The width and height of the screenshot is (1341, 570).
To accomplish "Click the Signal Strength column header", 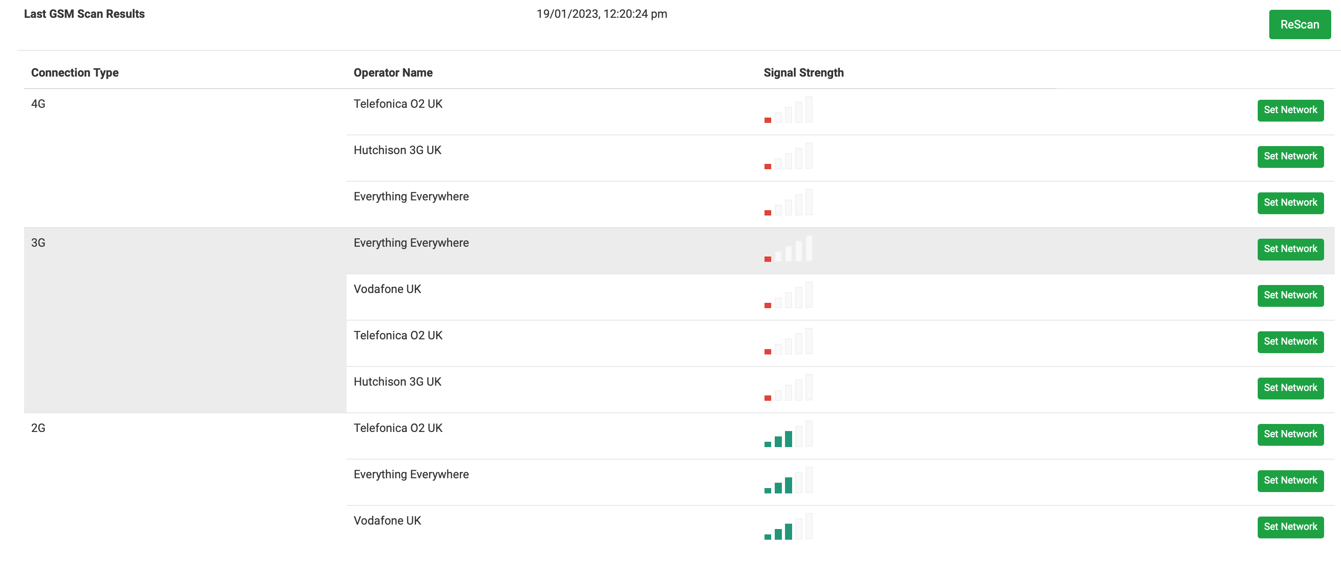I will [803, 73].
